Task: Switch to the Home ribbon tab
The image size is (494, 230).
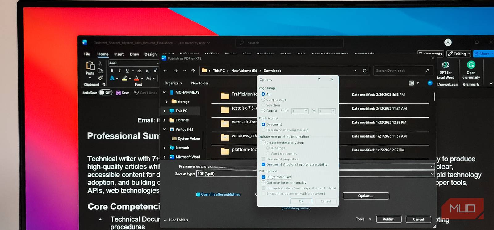Action: [103, 54]
